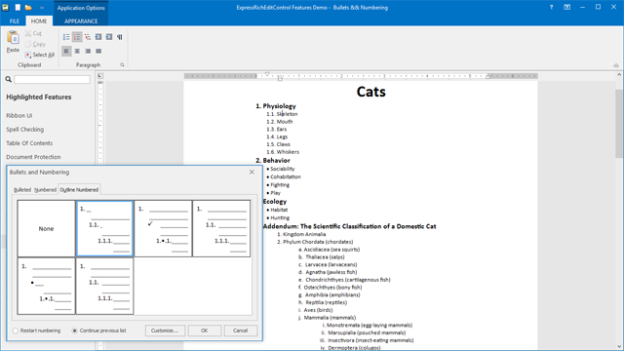
Task: Click the application icon in the title bar
Action: pyautogui.click(x=5, y=7)
